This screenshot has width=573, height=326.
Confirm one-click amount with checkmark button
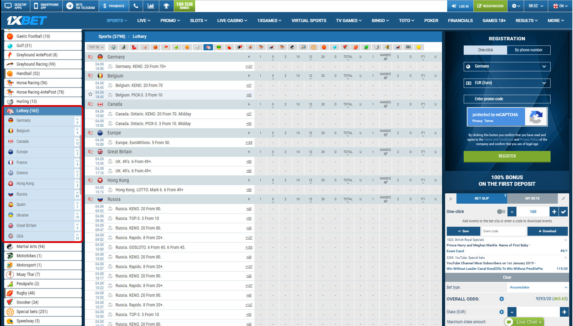[x=563, y=212]
